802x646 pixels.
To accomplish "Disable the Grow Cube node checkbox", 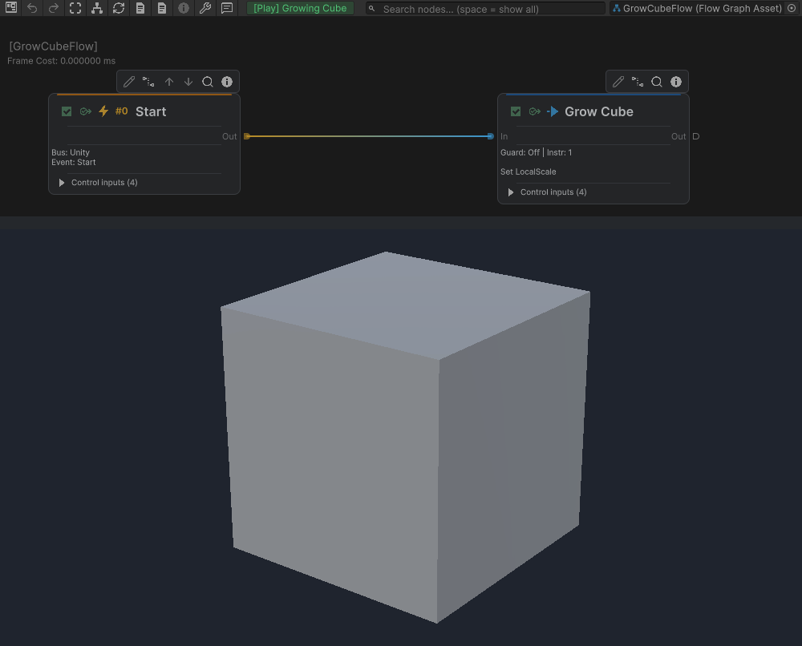I will pyautogui.click(x=516, y=111).
